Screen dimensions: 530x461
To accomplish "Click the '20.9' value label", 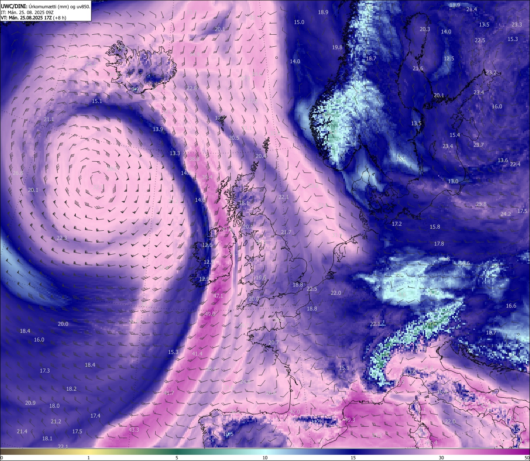I will point(30,403).
